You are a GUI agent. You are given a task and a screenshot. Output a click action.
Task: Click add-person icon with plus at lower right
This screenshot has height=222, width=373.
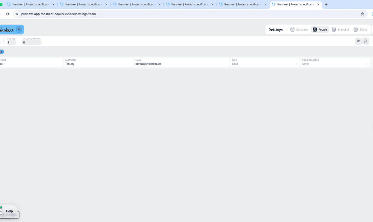(x=366, y=41)
